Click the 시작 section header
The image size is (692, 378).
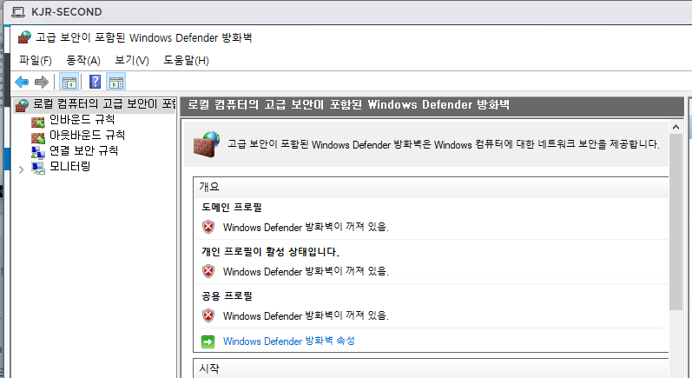click(x=432, y=368)
